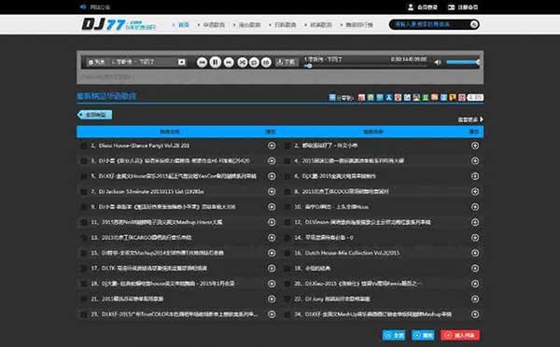This screenshot has height=347, width=560.
Task: Click the plus icon for song 2
Action: [x=475, y=146]
